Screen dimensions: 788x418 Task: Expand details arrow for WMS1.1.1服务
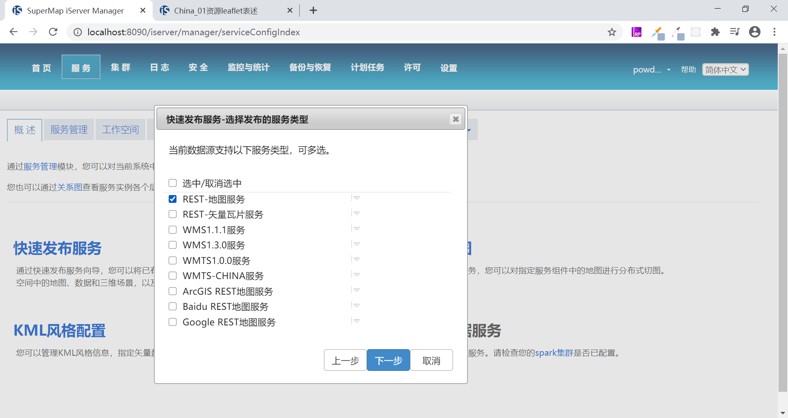356,229
